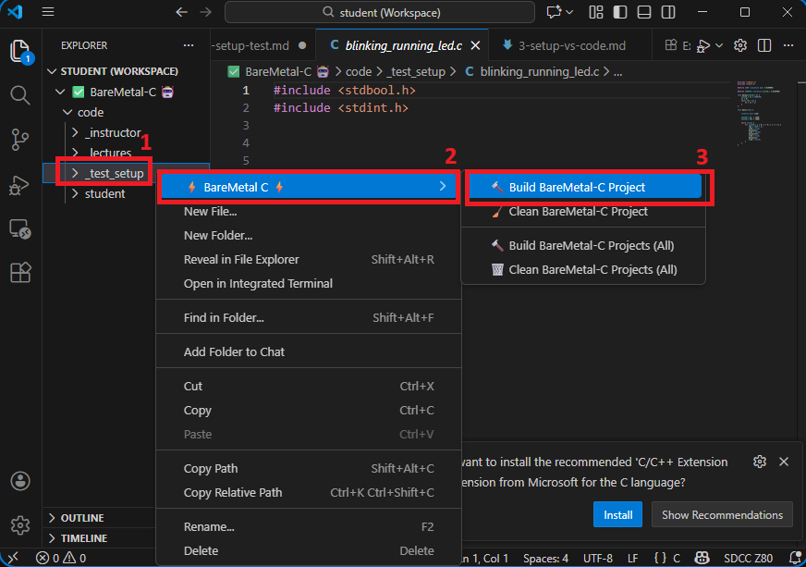Click the Install button in notification
This screenshot has height=567, width=806.
point(617,515)
